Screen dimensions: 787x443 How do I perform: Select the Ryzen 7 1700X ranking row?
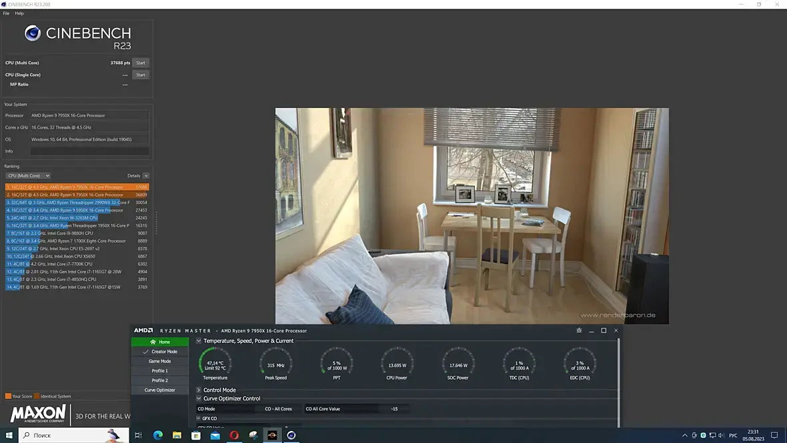77,241
